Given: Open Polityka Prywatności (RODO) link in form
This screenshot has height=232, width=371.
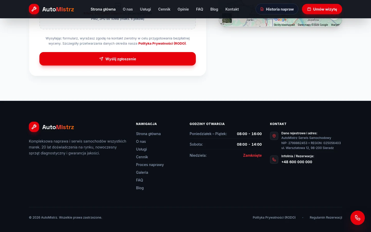Looking at the screenshot, I should tap(162, 44).
